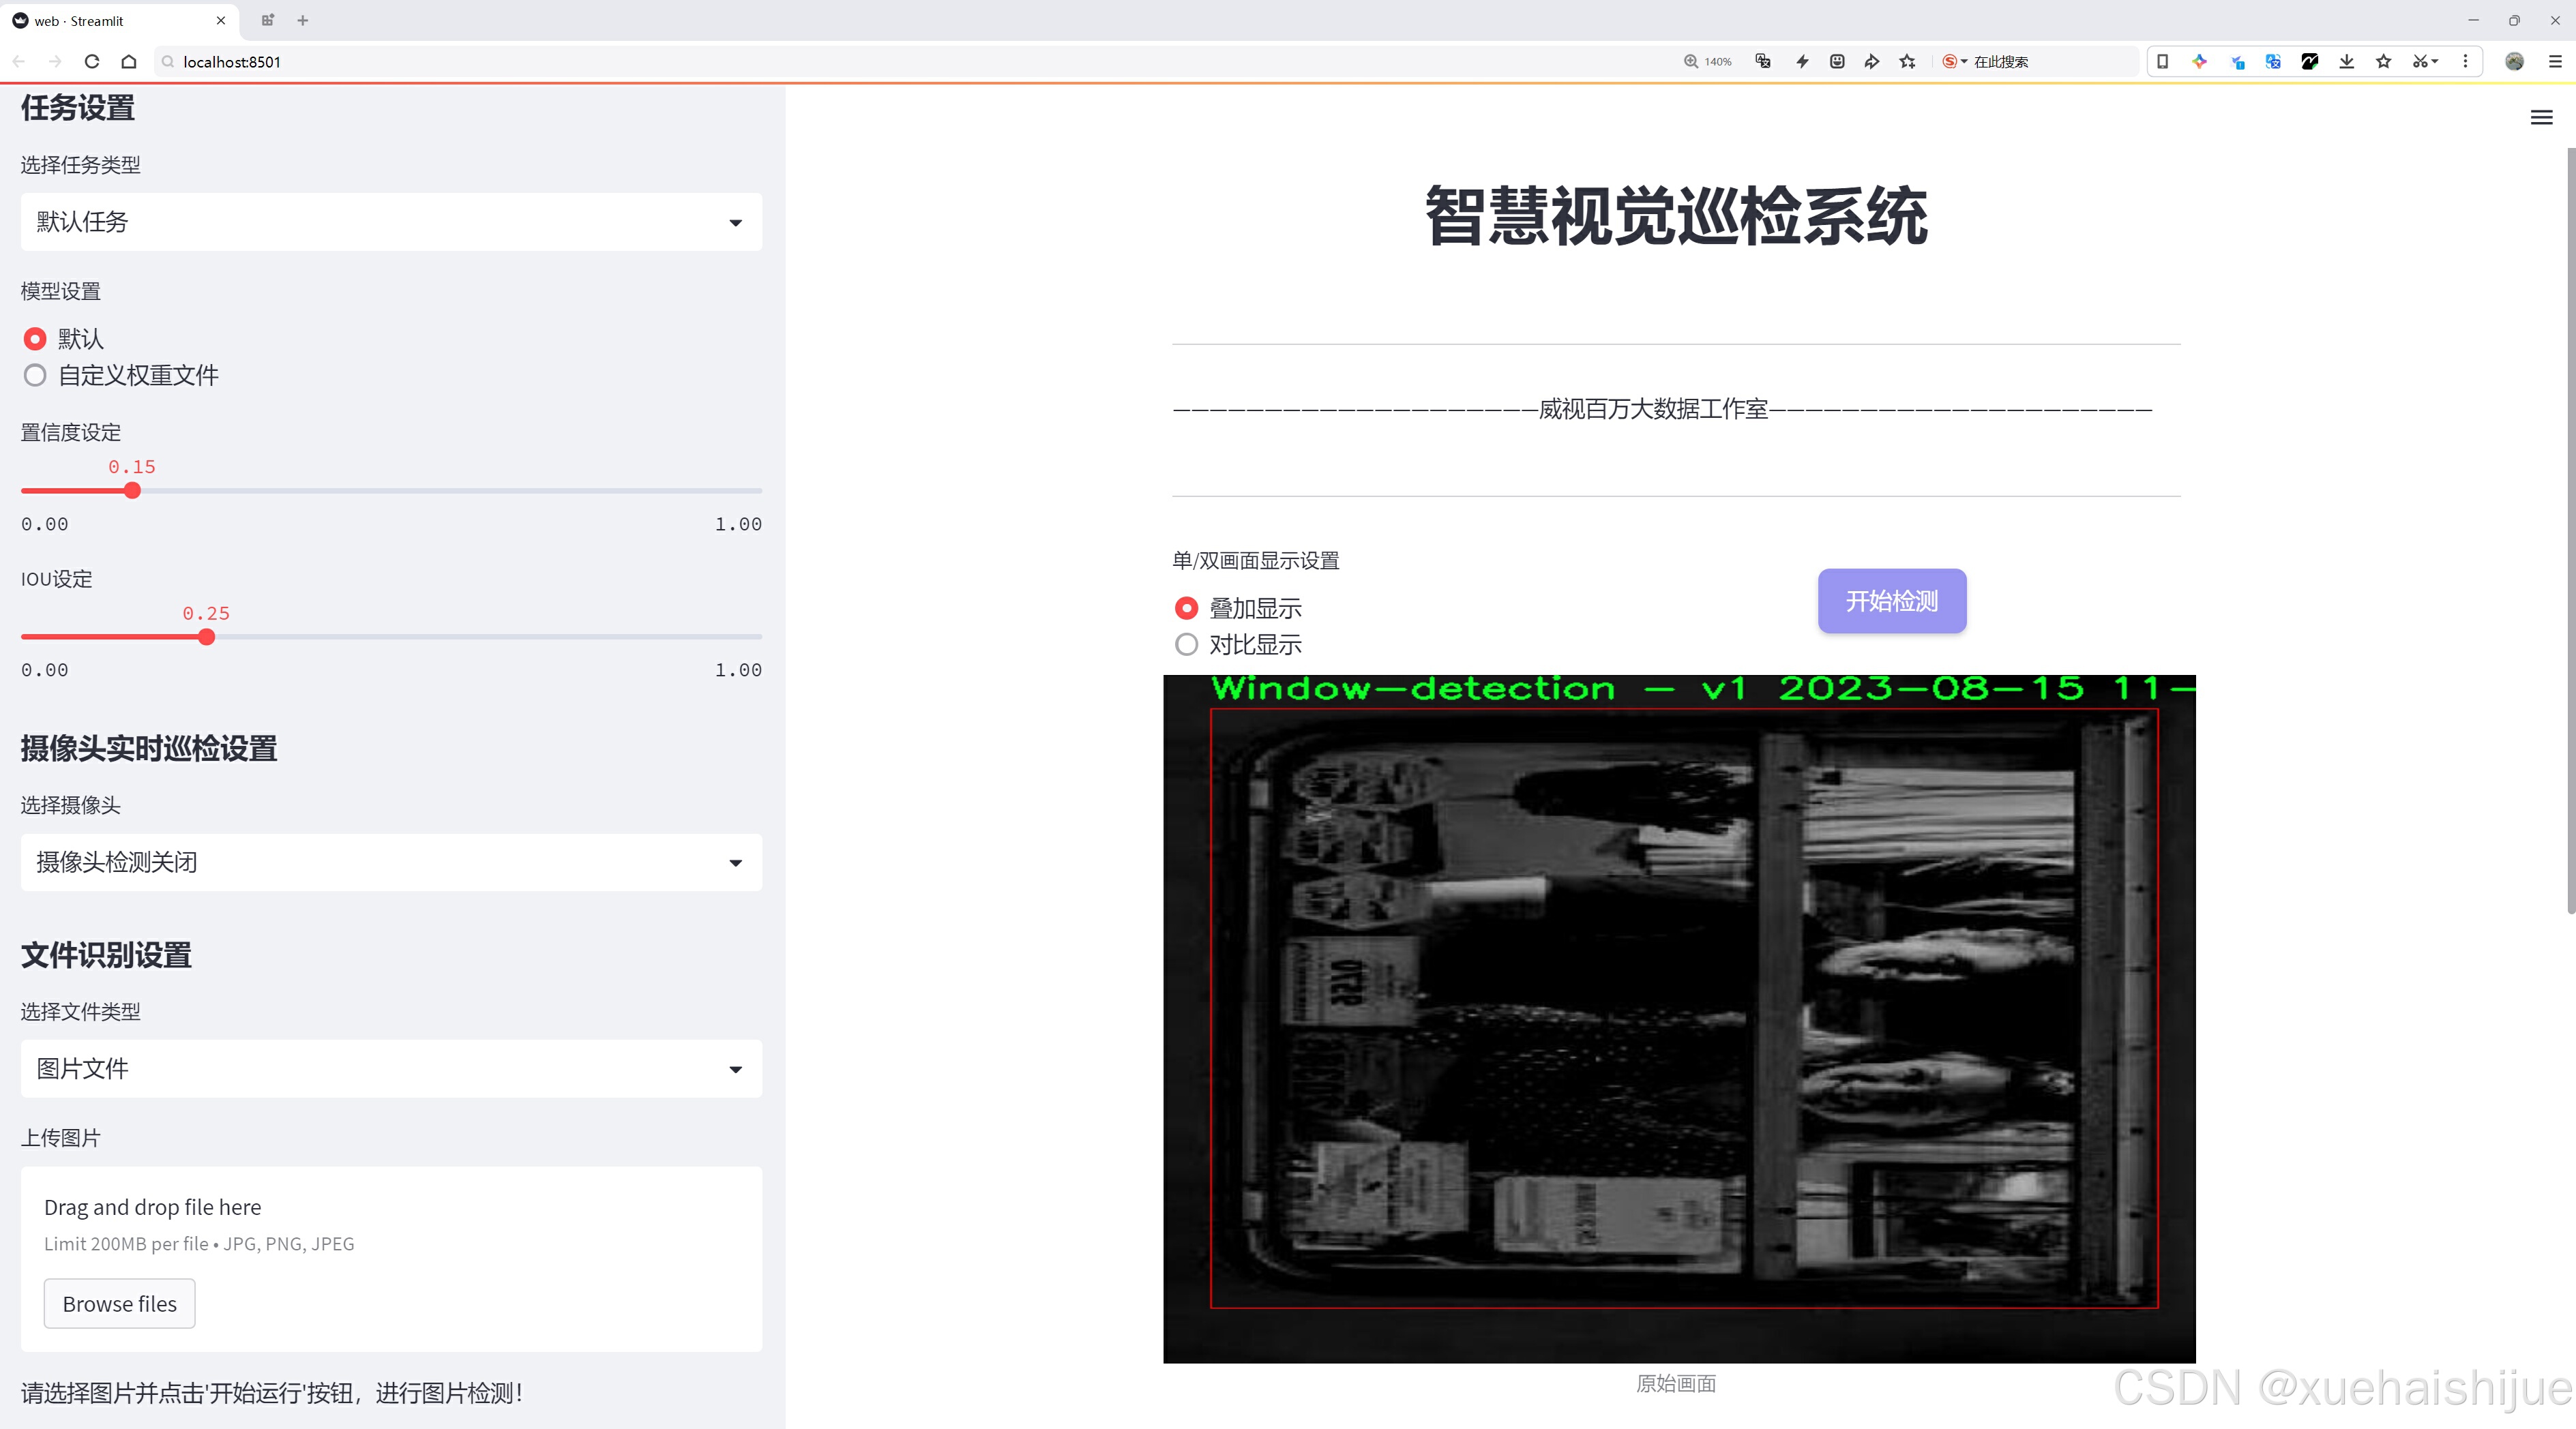The image size is (2576, 1429).
Task: Click the Drag and drop file here area
Action: point(391,1259)
